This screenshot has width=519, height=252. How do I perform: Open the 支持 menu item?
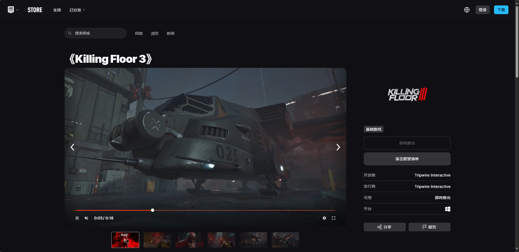click(x=57, y=10)
